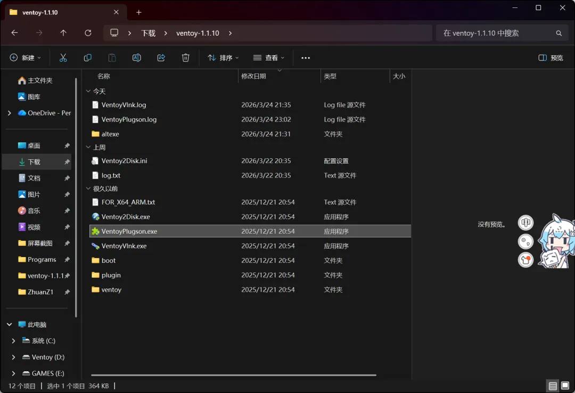This screenshot has width=575, height=393.
Task: Click the Share icon in toolbar
Action: pos(161,58)
